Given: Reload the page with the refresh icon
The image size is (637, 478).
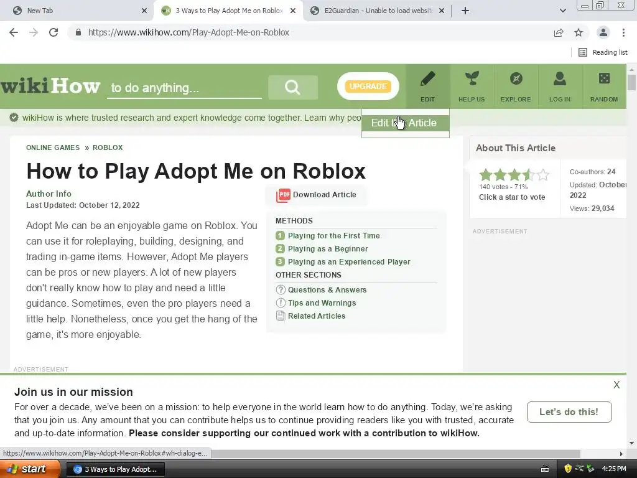Looking at the screenshot, I should (x=53, y=32).
